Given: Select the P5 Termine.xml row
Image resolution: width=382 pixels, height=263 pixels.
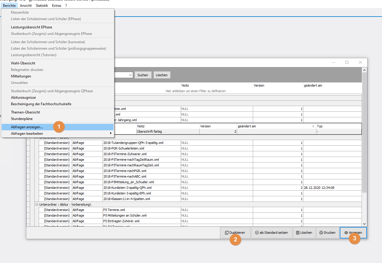Looking at the screenshot, I should point(200,210).
